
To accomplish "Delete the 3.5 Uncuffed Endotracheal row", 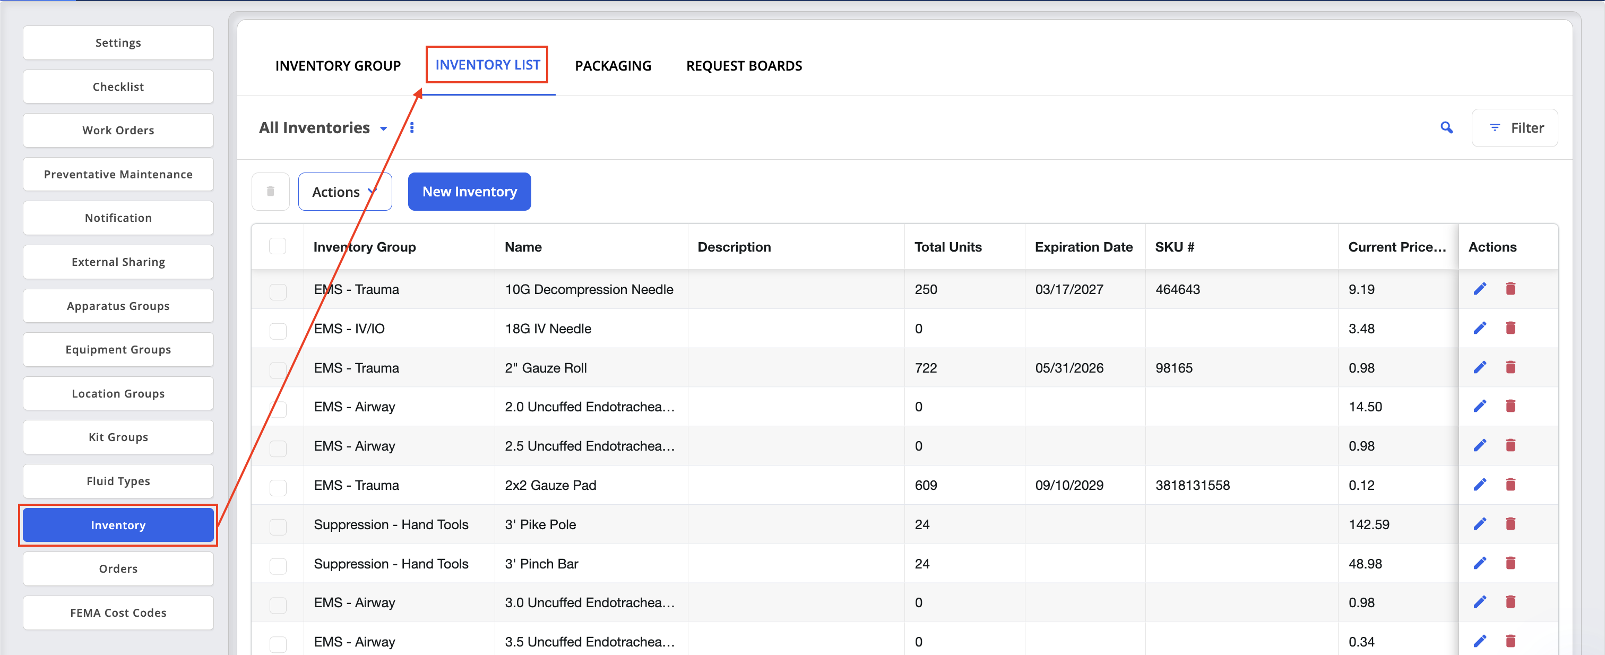I will (x=1511, y=641).
